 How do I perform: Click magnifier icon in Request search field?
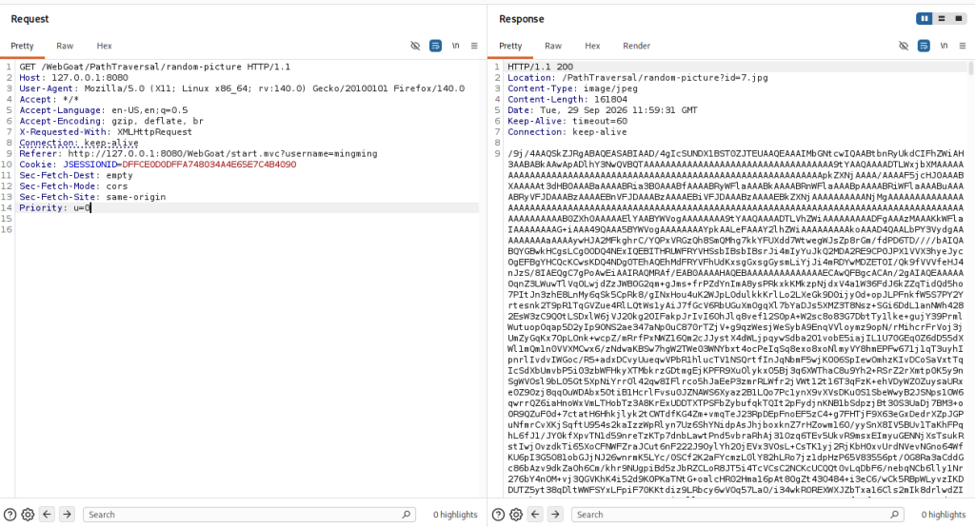[406, 515]
